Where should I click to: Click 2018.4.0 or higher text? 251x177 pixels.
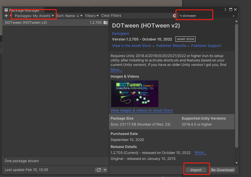tap(196, 124)
